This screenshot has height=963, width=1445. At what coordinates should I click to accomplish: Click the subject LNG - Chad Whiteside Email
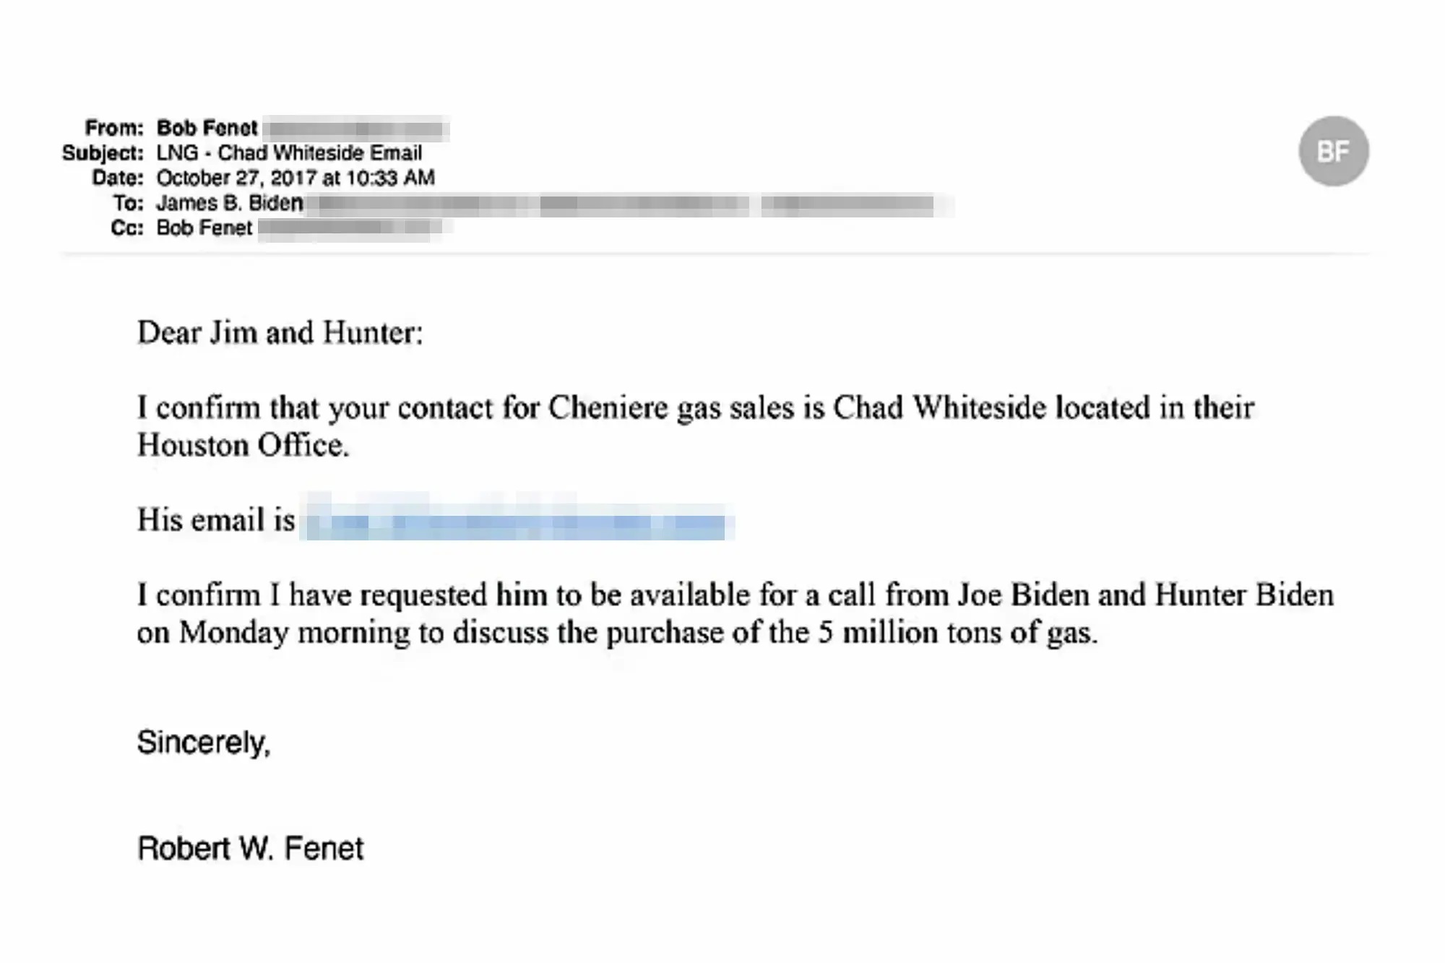point(289,153)
